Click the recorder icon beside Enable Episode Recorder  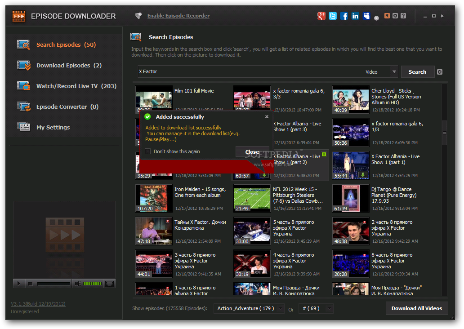pos(138,16)
